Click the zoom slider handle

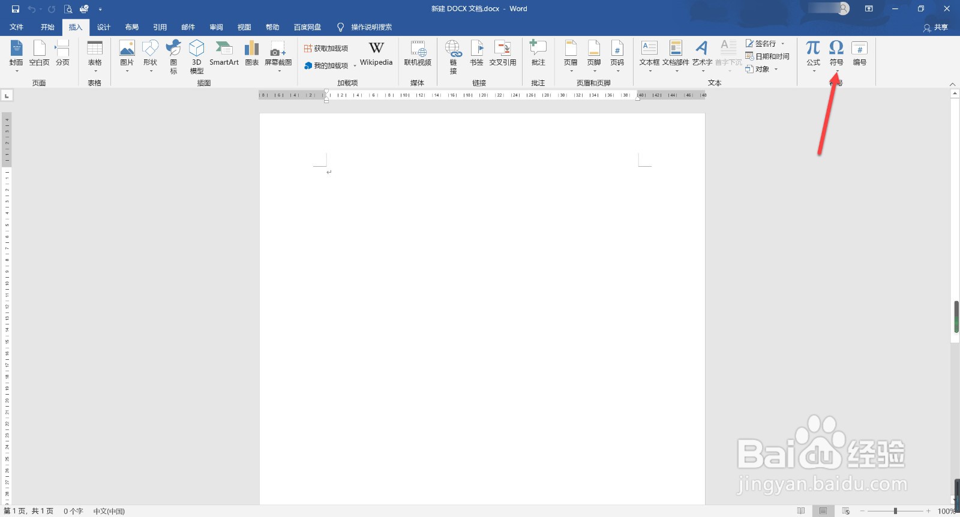(x=895, y=511)
